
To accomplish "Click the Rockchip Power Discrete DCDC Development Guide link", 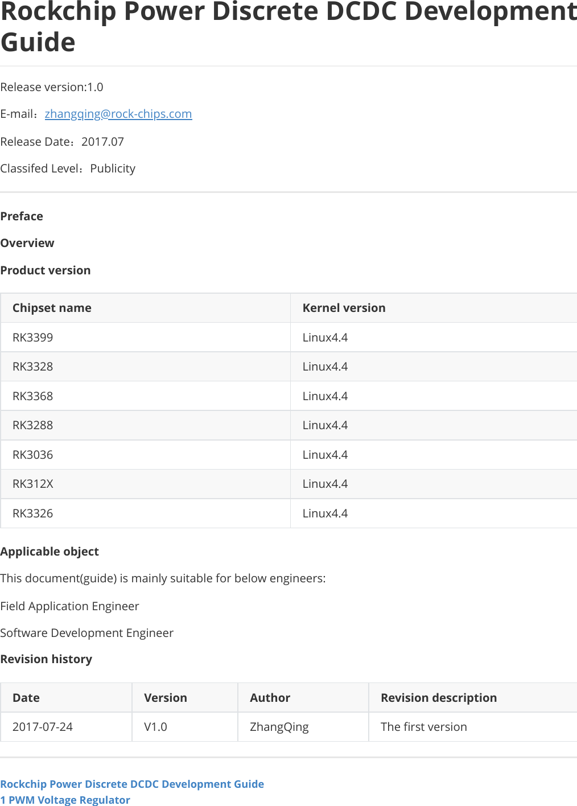I will coord(131,784).
